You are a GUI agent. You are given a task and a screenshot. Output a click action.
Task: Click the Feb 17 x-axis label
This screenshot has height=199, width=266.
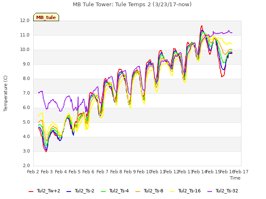pos(241,172)
